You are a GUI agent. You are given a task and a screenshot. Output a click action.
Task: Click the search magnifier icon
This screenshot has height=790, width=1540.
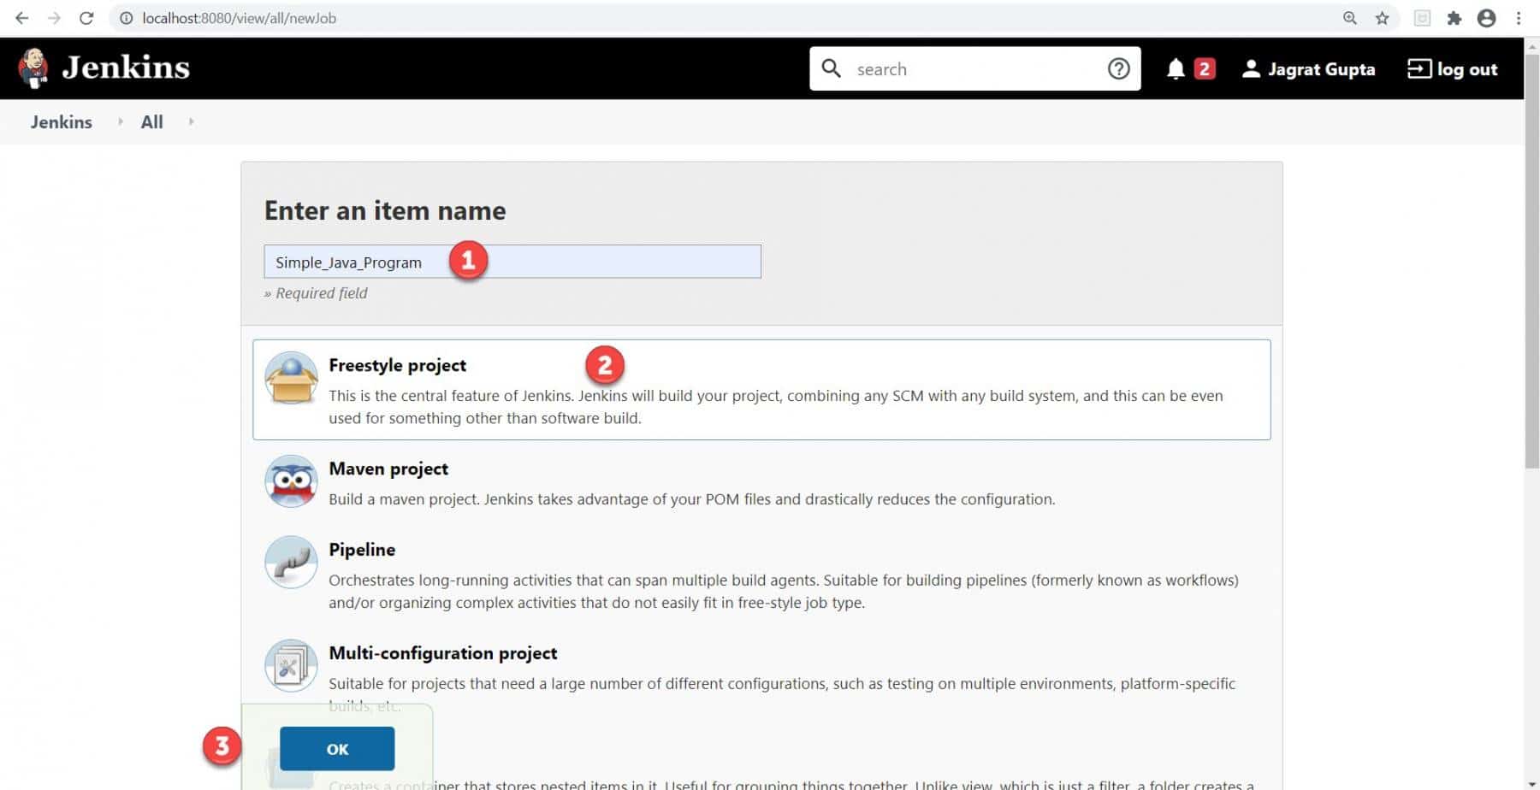(831, 68)
